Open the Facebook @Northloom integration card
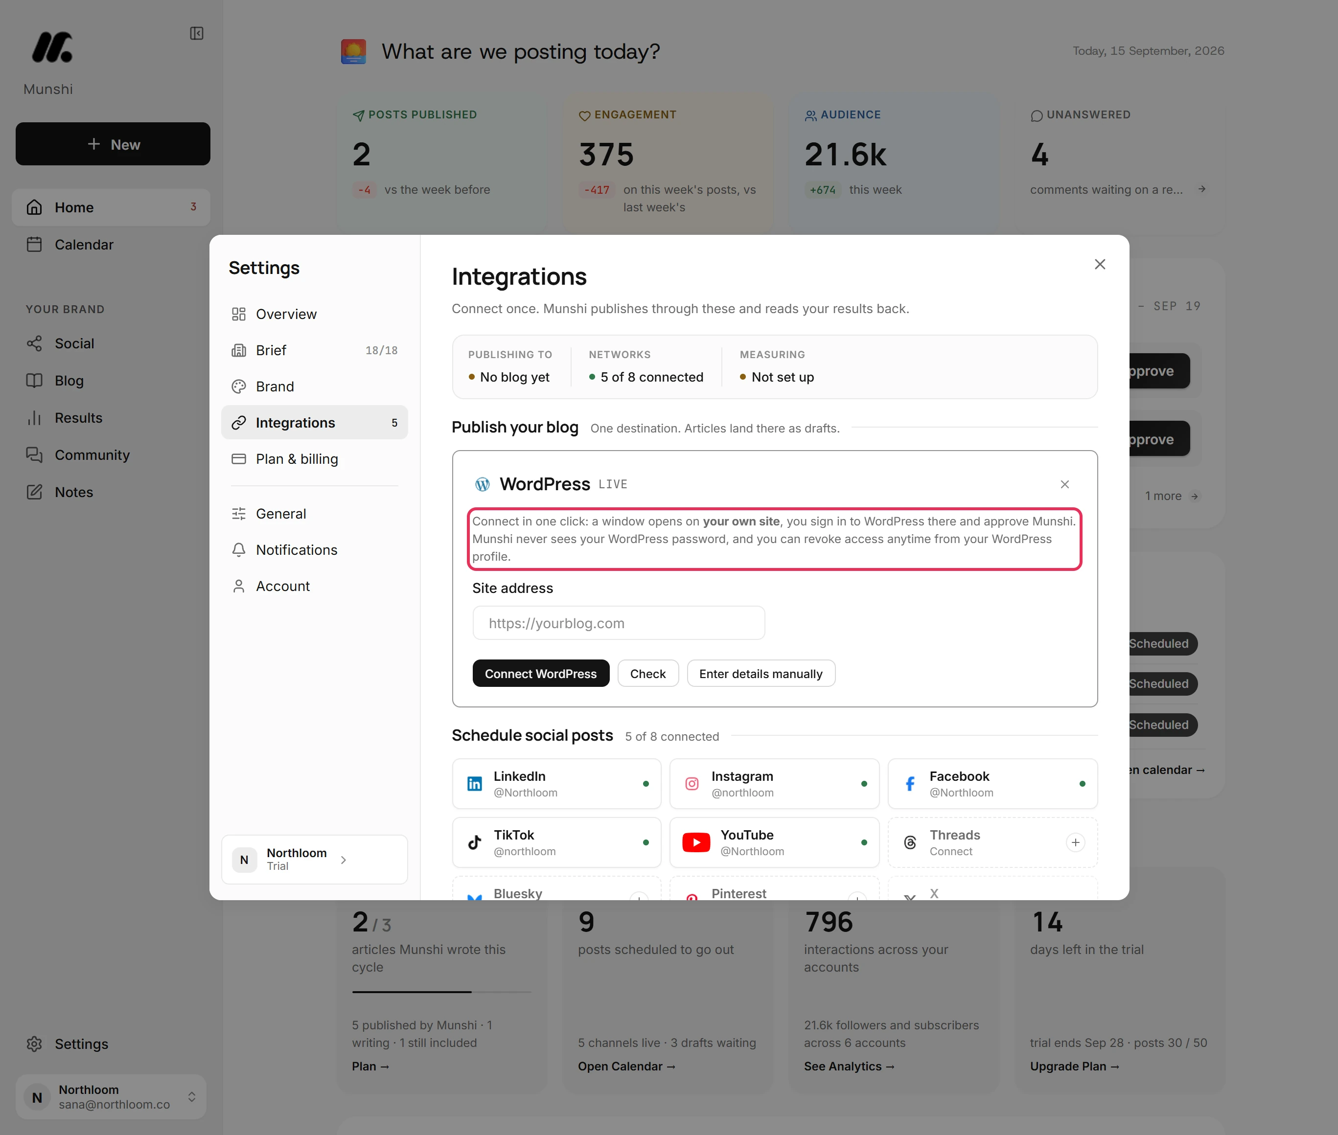The height and width of the screenshot is (1135, 1338). pos(992,784)
